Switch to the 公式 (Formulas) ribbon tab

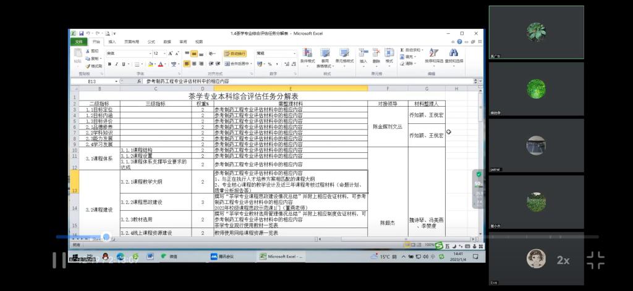[x=151, y=42]
